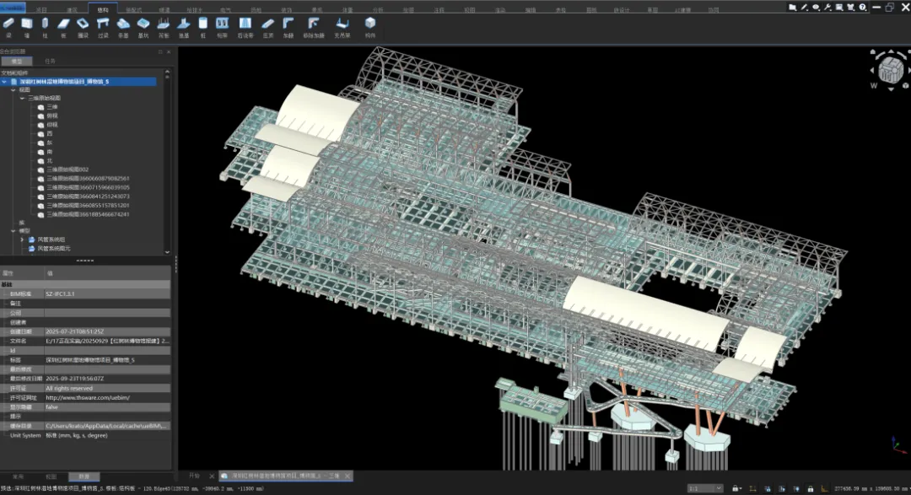Open the 开始 document tab
Screen dimensions: 911x495
click(x=194, y=476)
